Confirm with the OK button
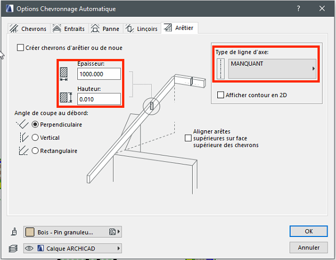Screen dimensions: 336x260 pos(309,231)
